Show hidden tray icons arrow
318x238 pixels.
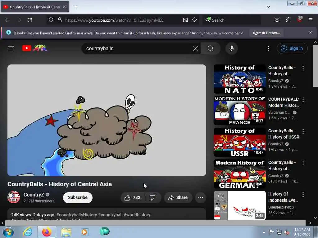[264, 232]
